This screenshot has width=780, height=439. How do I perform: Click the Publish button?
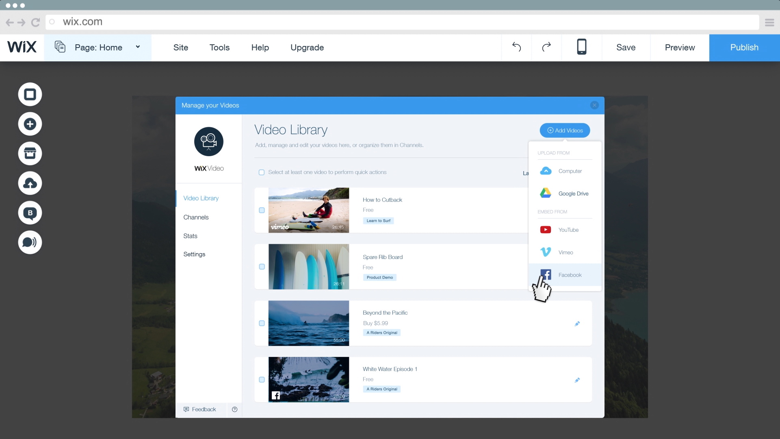744,47
